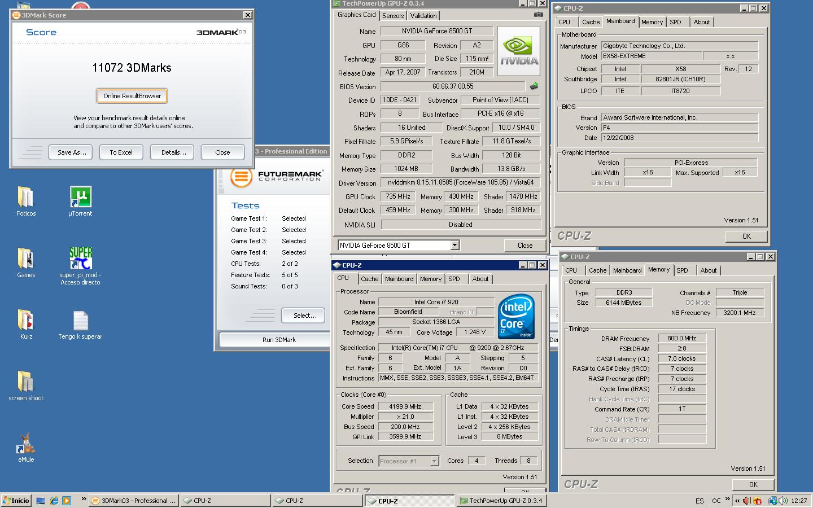Open CPU tab in DDR3 memory CPU-Z window
813x508 pixels.
click(x=571, y=270)
